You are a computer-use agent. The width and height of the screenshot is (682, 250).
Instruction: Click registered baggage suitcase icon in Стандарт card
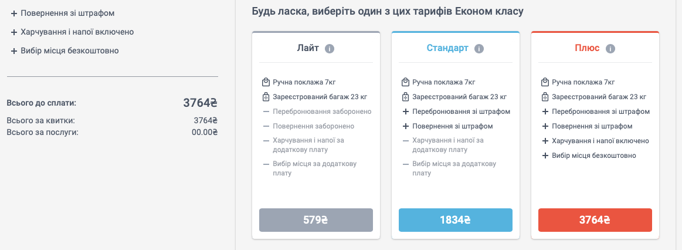point(405,97)
